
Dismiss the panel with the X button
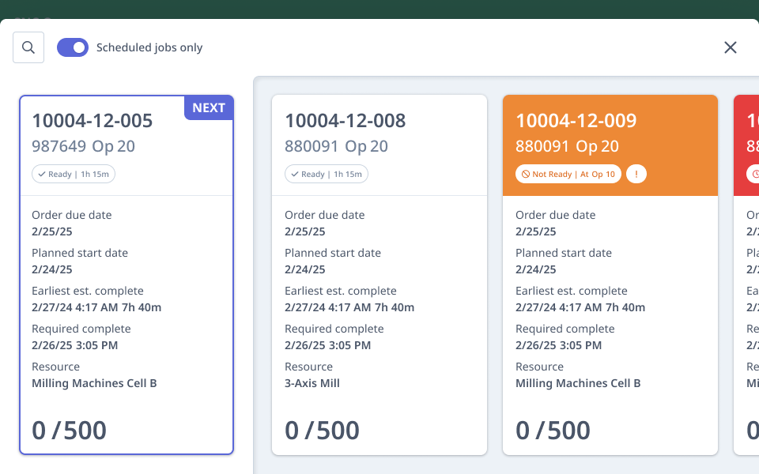coord(730,47)
